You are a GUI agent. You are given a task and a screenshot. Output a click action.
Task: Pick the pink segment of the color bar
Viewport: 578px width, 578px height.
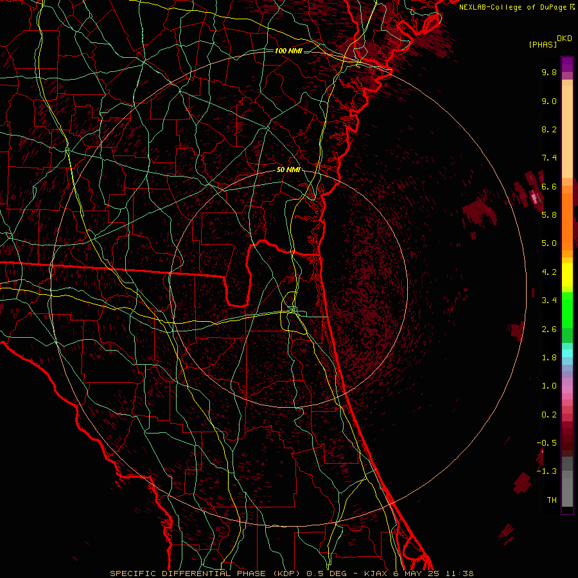click(x=567, y=389)
